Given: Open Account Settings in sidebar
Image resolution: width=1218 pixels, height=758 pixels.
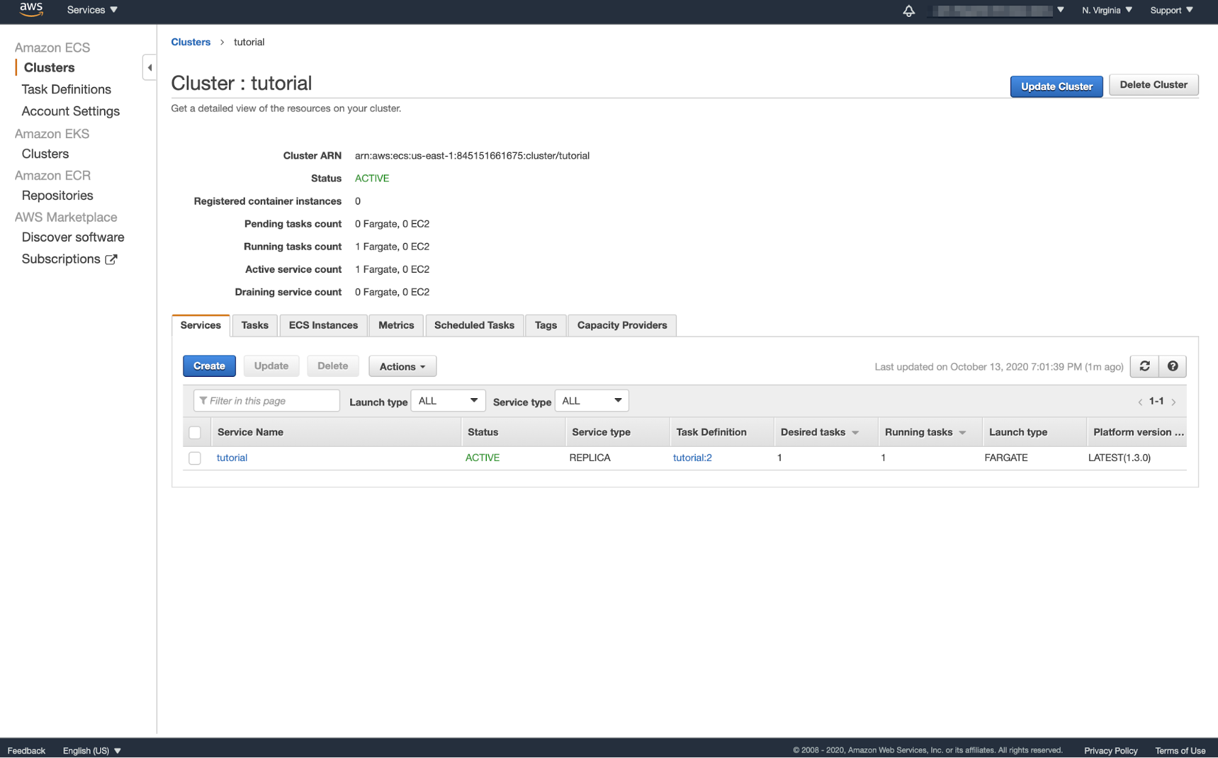Looking at the screenshot, I should pos(71,111).
